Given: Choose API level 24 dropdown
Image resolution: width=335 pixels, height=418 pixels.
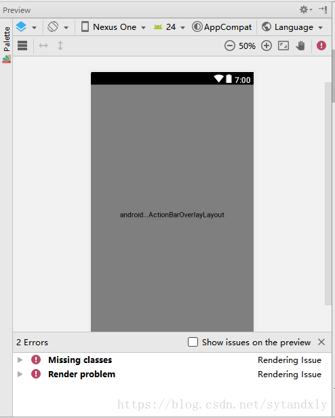Looking at the screenshot, I should [x=170, y=27].
